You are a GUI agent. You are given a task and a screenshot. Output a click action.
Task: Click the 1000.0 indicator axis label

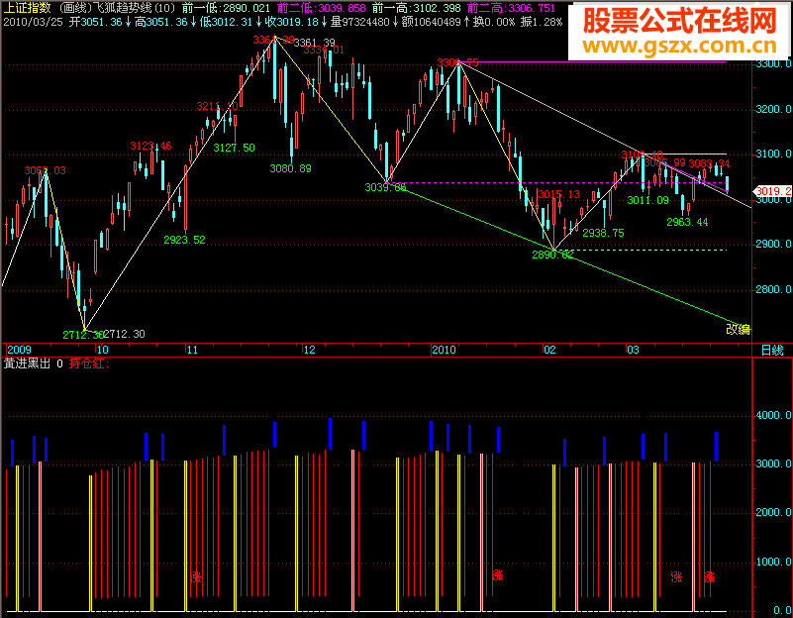(x=773, y=562)
